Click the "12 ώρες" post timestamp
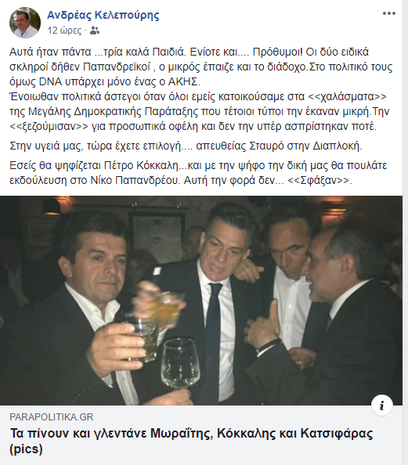This screenshot has width=408, height=465. point(64,31)
